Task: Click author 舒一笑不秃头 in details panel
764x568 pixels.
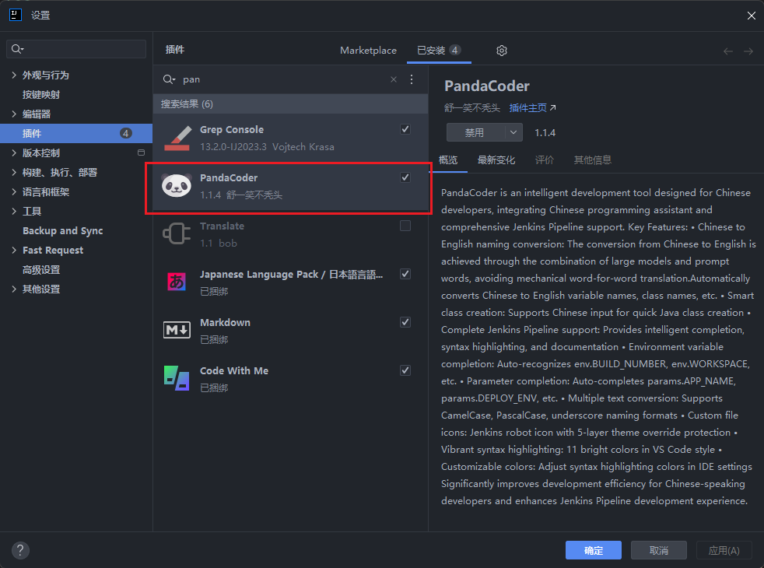Action: coord(472,107)
